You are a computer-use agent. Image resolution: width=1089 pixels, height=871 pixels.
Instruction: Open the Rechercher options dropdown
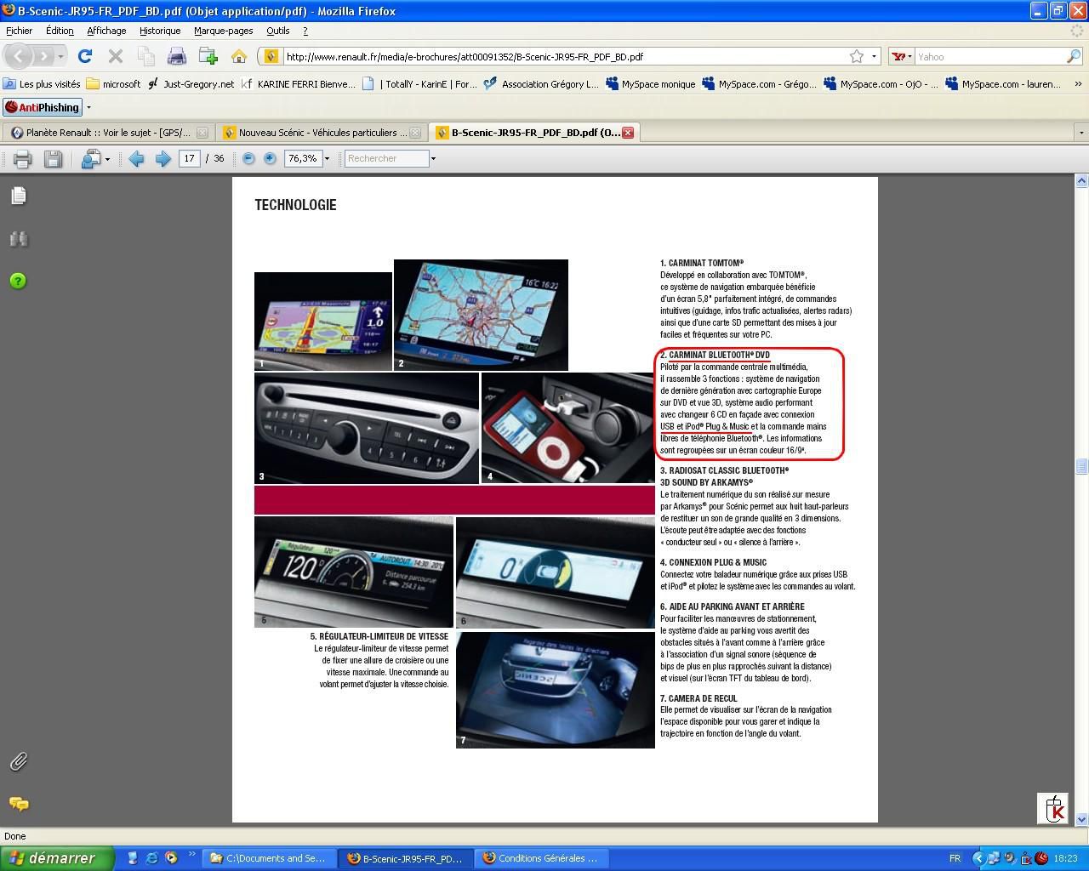433,158
